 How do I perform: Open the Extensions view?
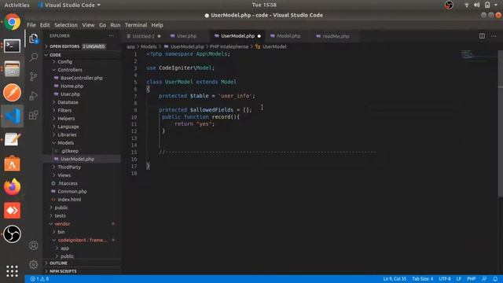[x=34, y=115]
